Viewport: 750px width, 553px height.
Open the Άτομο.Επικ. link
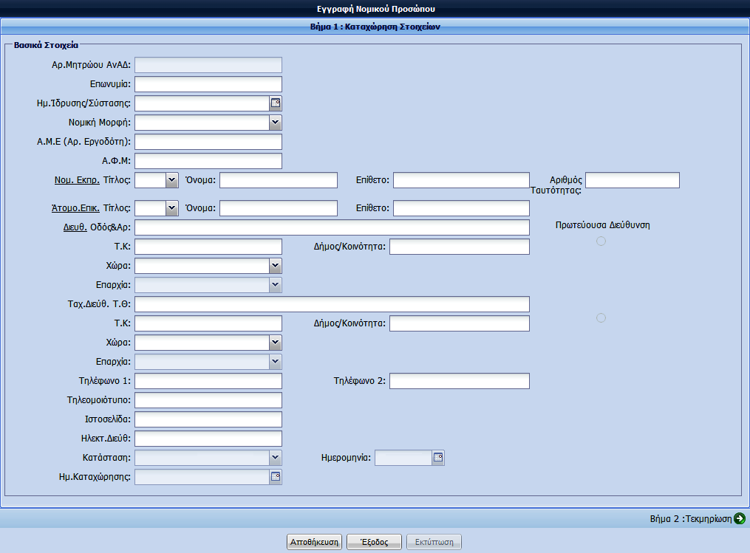tap(75, 208)
